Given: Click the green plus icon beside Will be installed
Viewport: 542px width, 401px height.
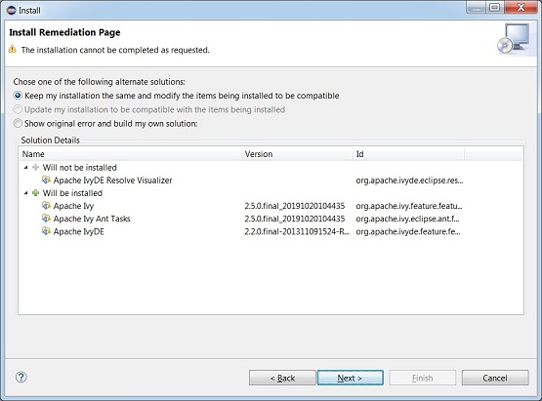Looking at the screenshot, I should pos(35,193).
